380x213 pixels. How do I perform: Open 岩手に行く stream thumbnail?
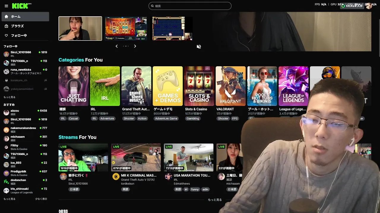[83, 157]
